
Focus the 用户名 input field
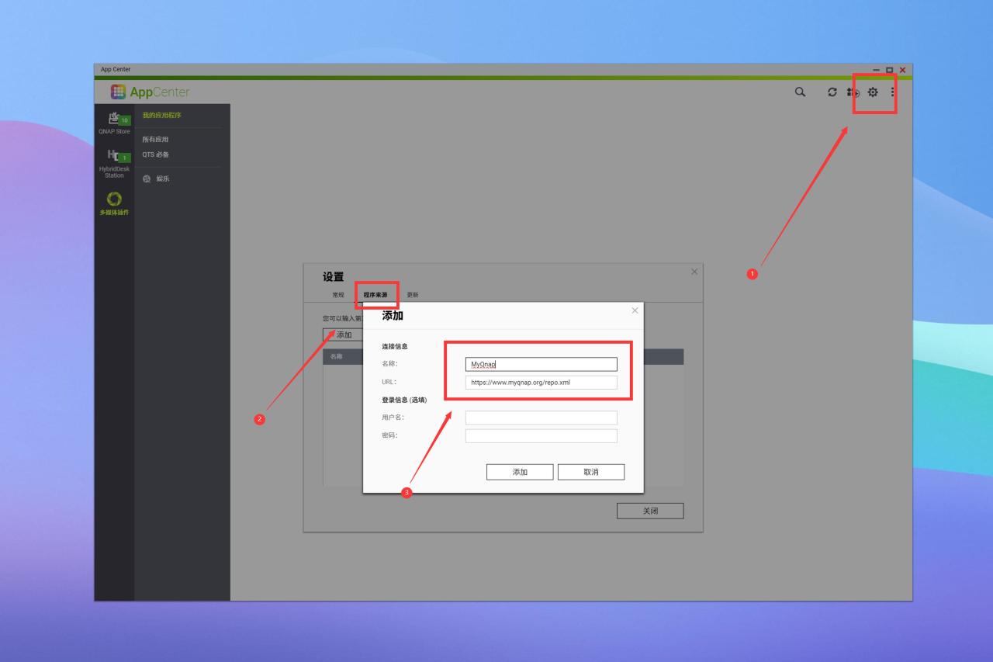(x=541, y=418)
